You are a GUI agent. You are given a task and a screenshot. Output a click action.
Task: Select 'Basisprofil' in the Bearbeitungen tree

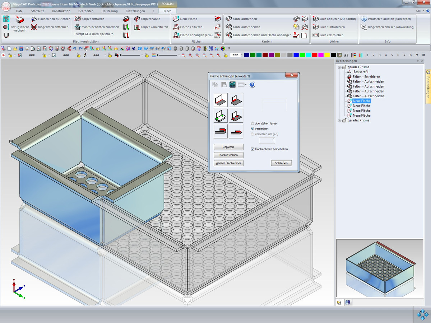[361, 72]
